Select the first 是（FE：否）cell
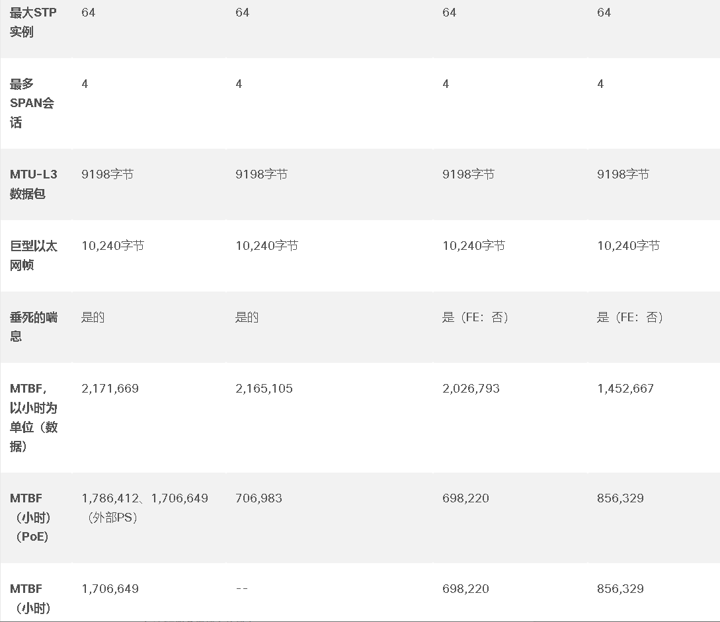Viewport: 720px width, 622px height. (x=475, y=317)
